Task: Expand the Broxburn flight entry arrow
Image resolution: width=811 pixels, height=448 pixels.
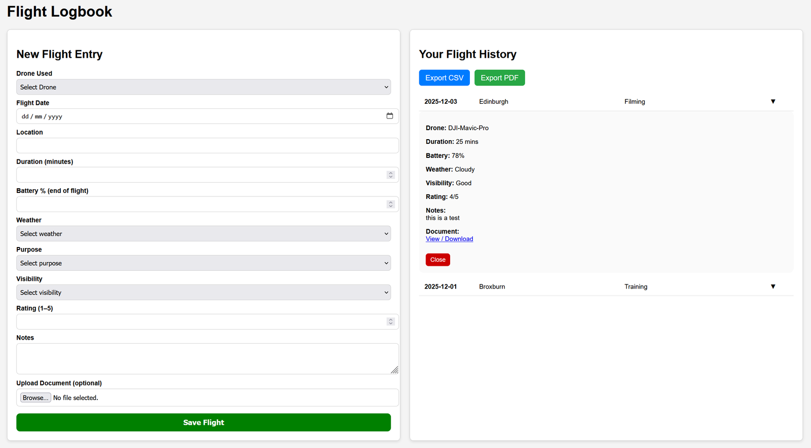Action: coord(773,287)
